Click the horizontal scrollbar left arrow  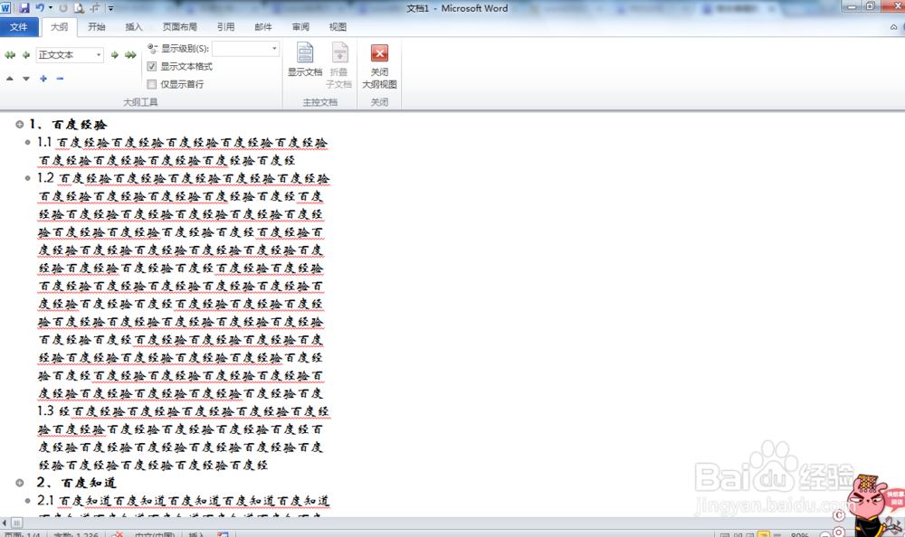pyautogui.click(x=5, y=523)
